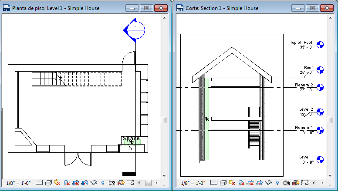Toggle Sun Path in Section 1 window

[232, 183]
